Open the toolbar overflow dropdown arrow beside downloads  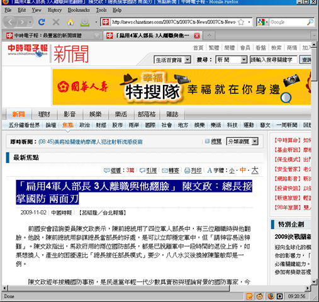(x=96, y=22)
